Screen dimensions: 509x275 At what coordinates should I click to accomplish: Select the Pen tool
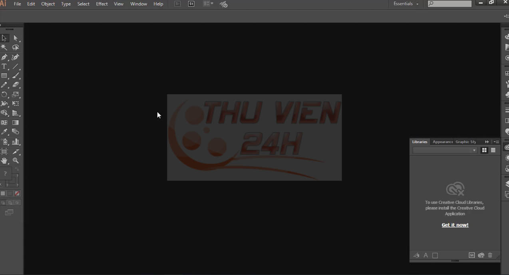pos(4,57)
